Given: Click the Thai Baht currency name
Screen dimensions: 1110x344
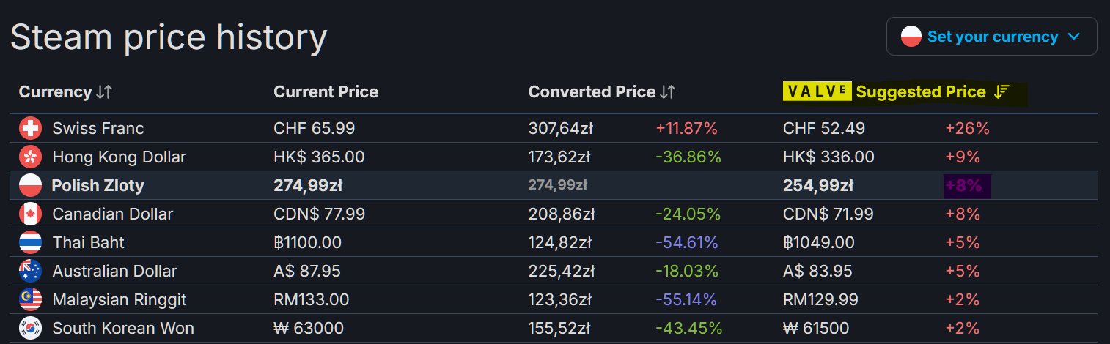Looking at the screenshot, I should coord(88,243).
